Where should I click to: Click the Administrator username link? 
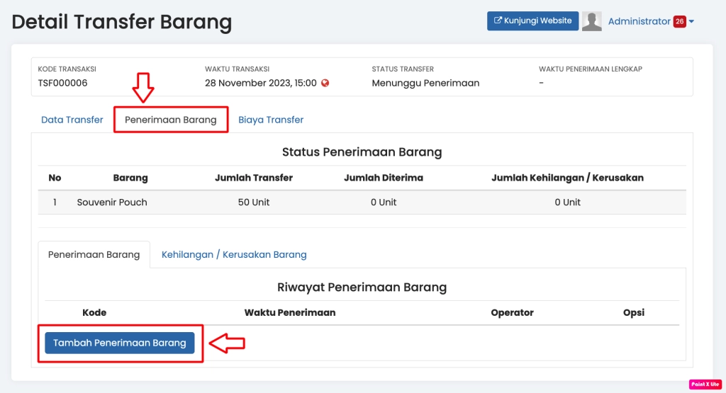(x=639, y=21)
